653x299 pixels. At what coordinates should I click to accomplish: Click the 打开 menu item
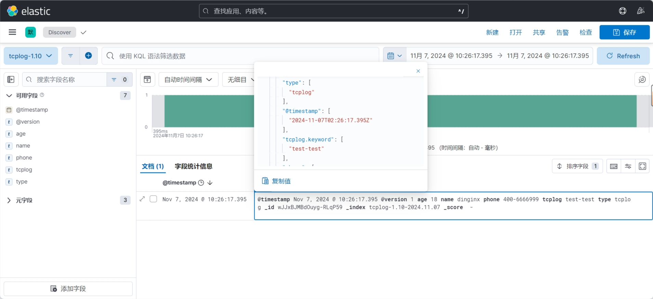tap(515, 32)
